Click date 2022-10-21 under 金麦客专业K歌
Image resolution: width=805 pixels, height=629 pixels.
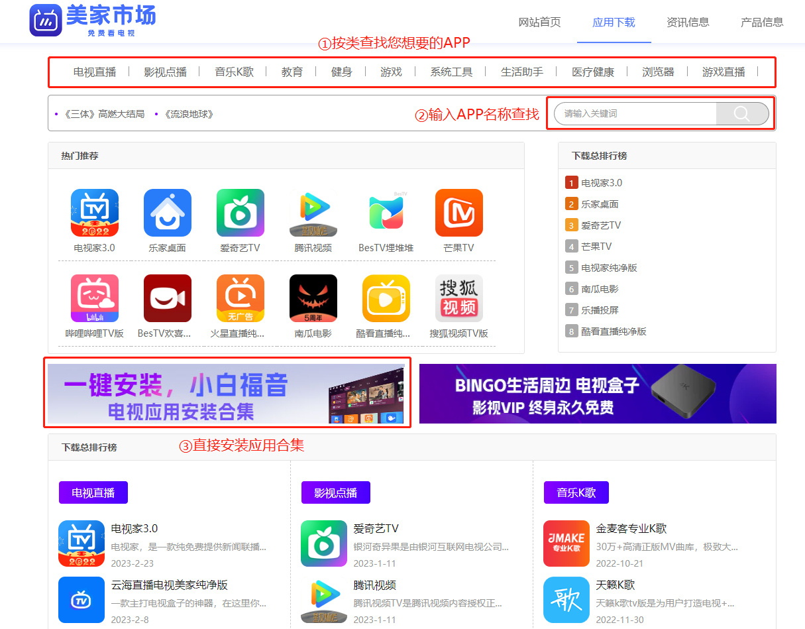click(x=619, y=563)
